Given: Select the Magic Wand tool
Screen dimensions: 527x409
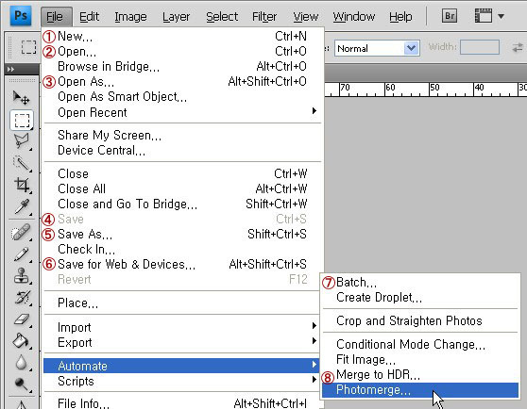Looking at the screenshot, I should tap(22, 164).
